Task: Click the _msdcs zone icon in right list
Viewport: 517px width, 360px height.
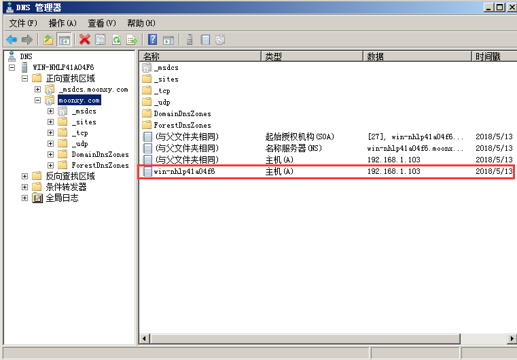Action: [x=147, y=67]
